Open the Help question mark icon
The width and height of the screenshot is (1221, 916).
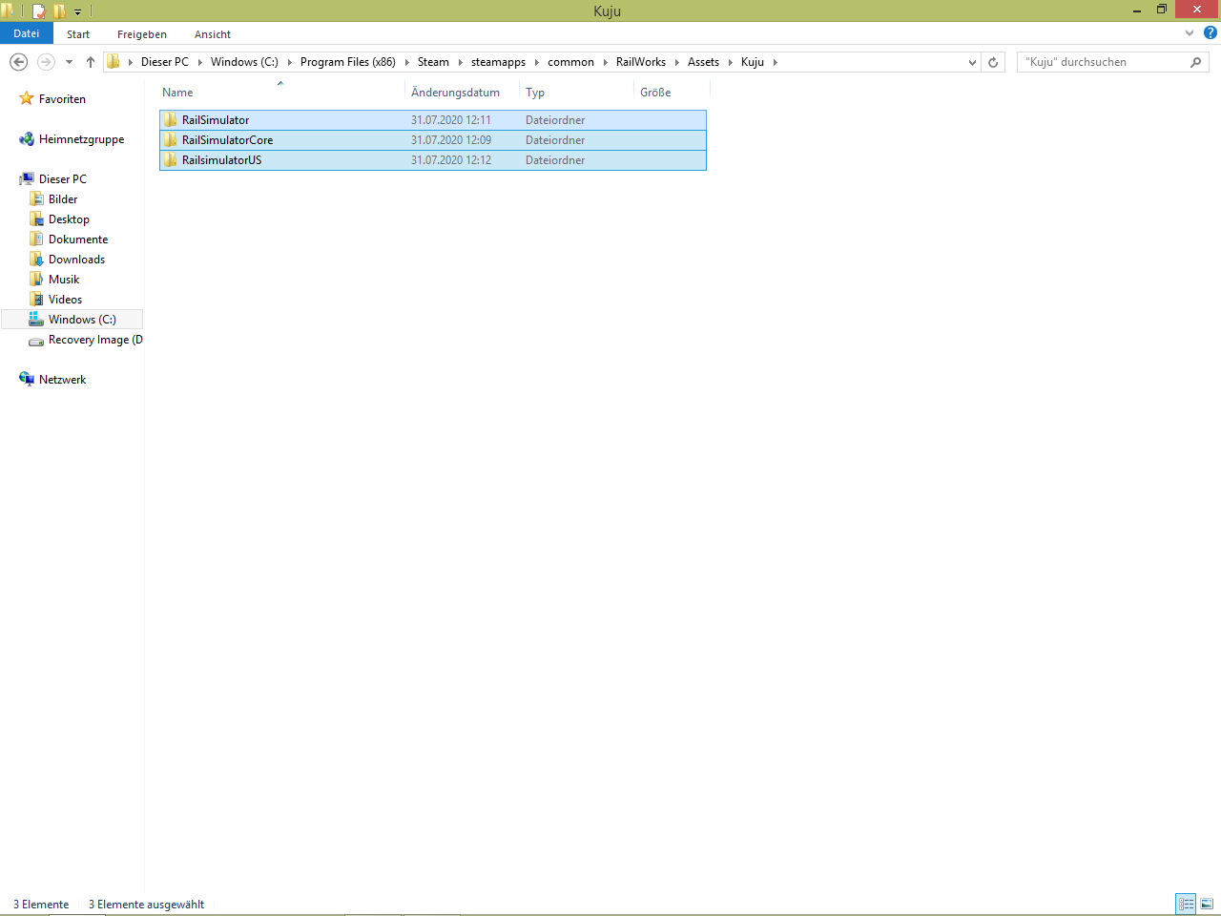coord(1211,33)
